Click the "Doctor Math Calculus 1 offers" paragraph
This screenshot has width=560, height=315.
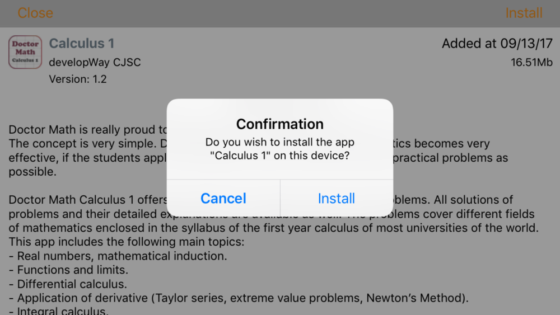(274, 214)
